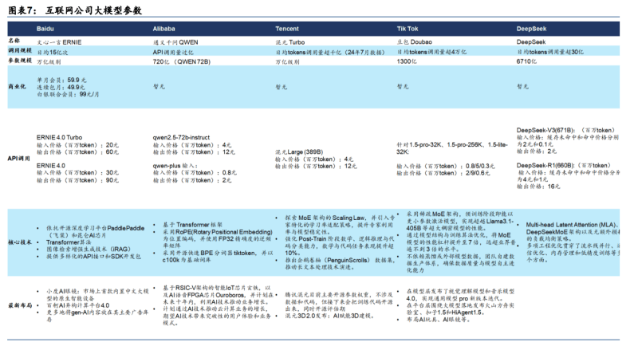Click the qwen-plus 输入 heading

tap(175, 166)
